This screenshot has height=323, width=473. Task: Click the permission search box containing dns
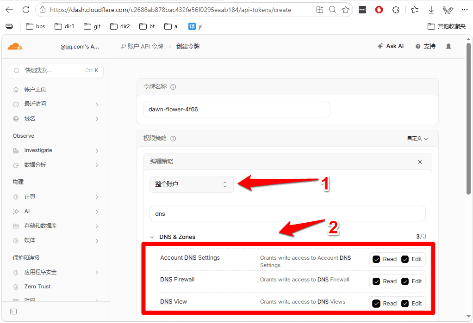[x=287, y=213]
